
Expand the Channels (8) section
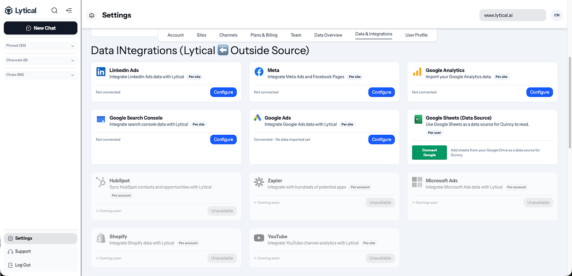click(41, 60)
